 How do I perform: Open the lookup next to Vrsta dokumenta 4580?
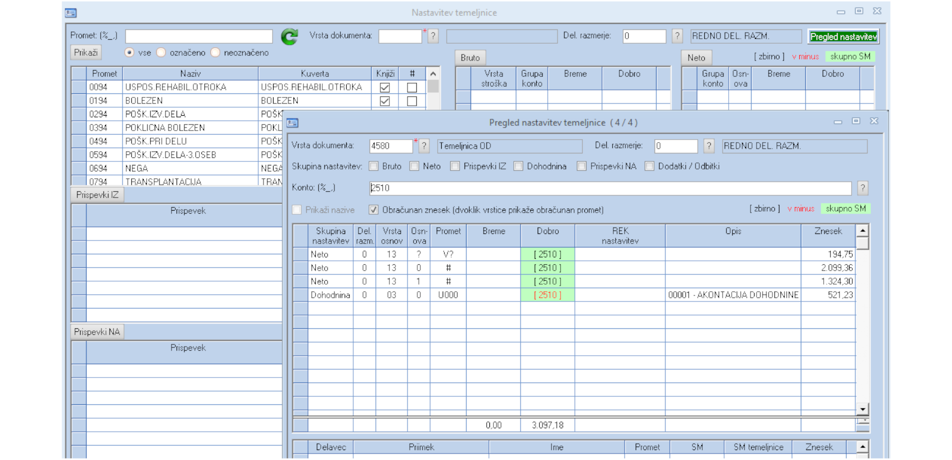(x=424, y=146)
